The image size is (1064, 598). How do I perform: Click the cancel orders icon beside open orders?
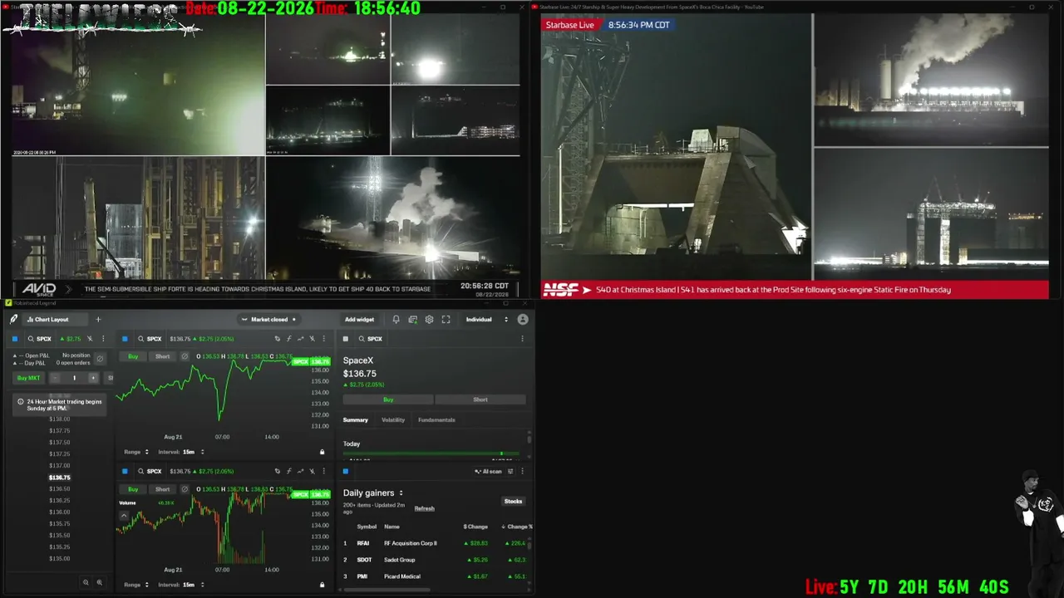coord(100,359)
